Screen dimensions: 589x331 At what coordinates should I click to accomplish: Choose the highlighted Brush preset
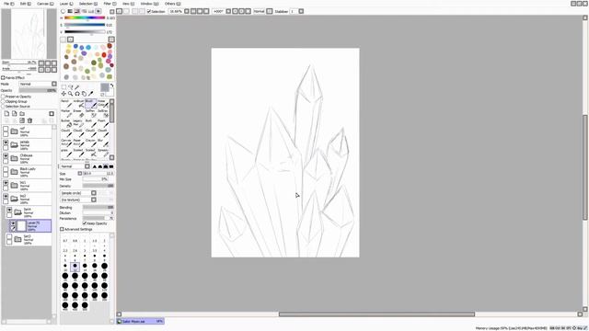click(91, 104)
